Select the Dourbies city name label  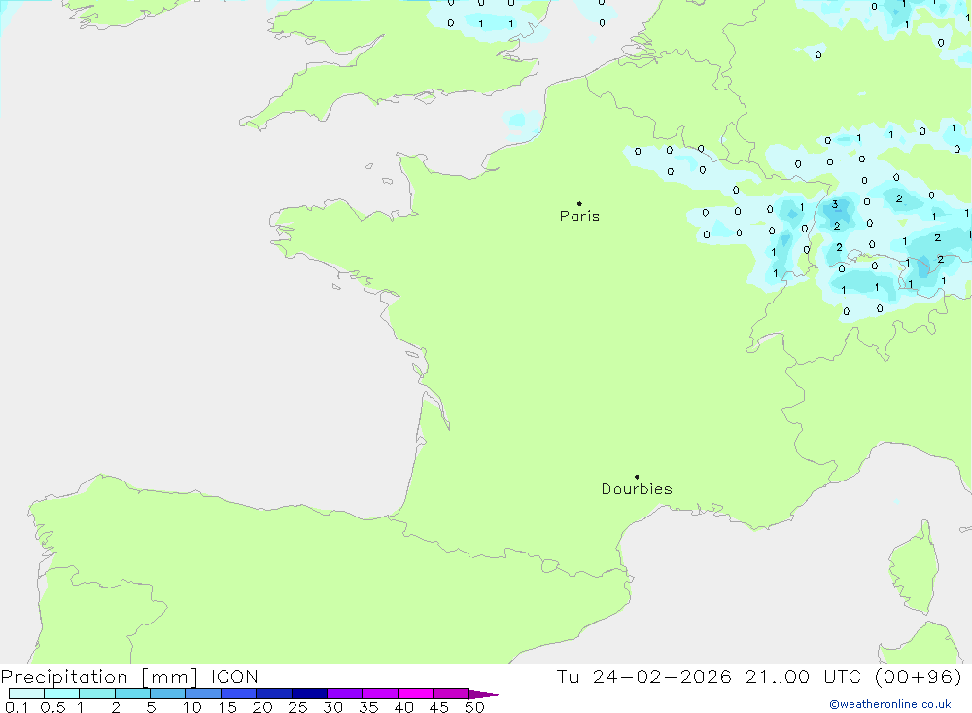[x=637, y=489]
